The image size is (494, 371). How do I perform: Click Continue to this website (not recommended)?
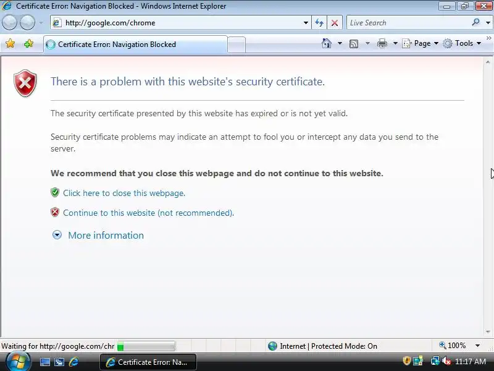[x=148, y=213]
